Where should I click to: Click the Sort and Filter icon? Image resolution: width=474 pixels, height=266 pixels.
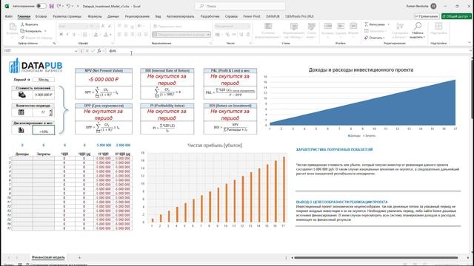click(400, 27)
